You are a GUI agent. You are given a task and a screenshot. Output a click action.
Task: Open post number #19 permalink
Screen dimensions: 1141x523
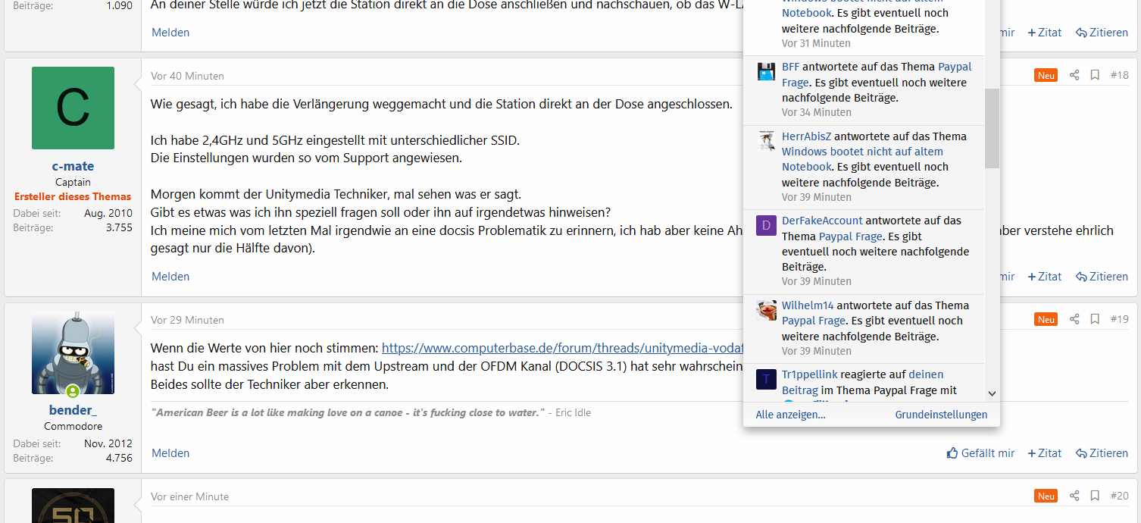pyautogui.click(x=1119, y=319)
